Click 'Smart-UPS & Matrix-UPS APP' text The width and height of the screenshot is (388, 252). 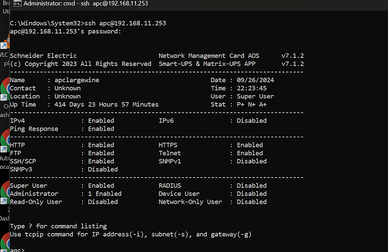pyautogui.click(x=207, y=64)
